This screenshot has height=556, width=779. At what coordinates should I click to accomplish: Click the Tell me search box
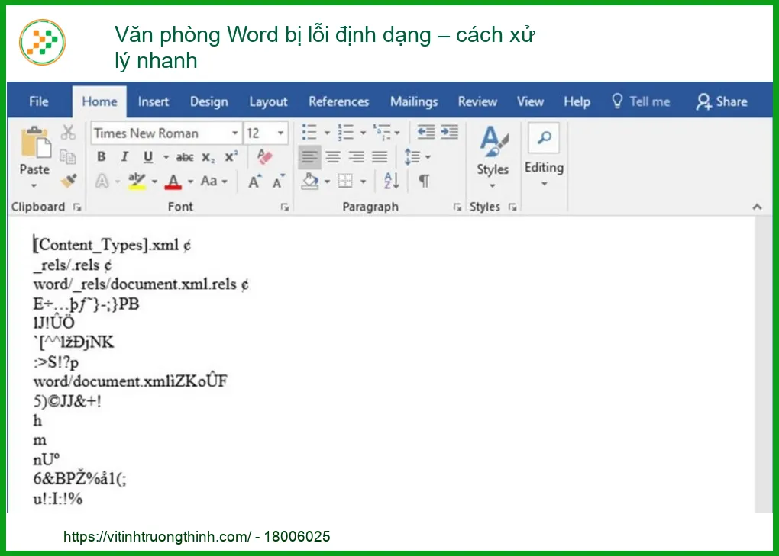[x=641, y=101]
